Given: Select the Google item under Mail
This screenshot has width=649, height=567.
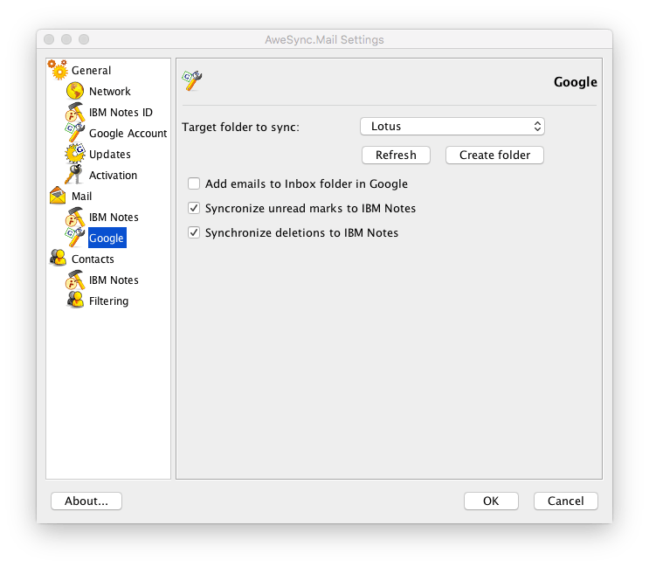Looking at the screenshot, I should pos(107,238).
